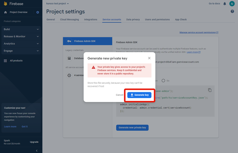The height and width of the screenshot is (153, 238).
Task: Open Manage service account permissions link
Action: (199, 33)
